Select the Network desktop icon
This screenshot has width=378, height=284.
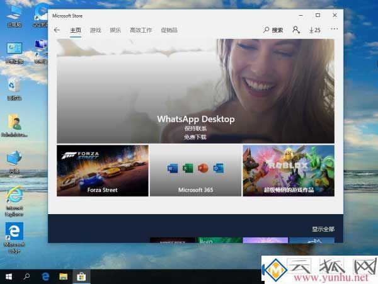pyautogui.click(x=14, y=162)
